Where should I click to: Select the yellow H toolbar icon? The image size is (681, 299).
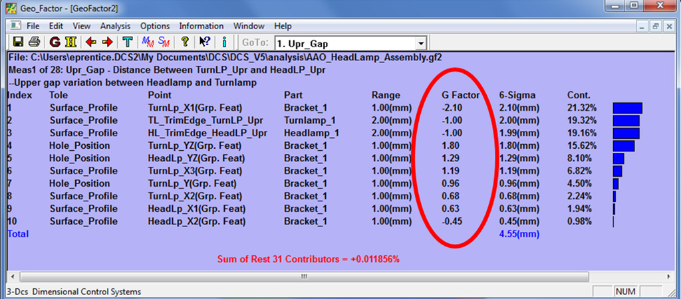click(x=70, y=43)
